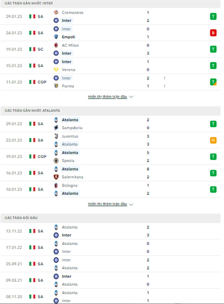Click orange H badge for Juventus-Atalanta draw
The height and width of the screenshot is (304, 224).
click(x=213, y=140)
